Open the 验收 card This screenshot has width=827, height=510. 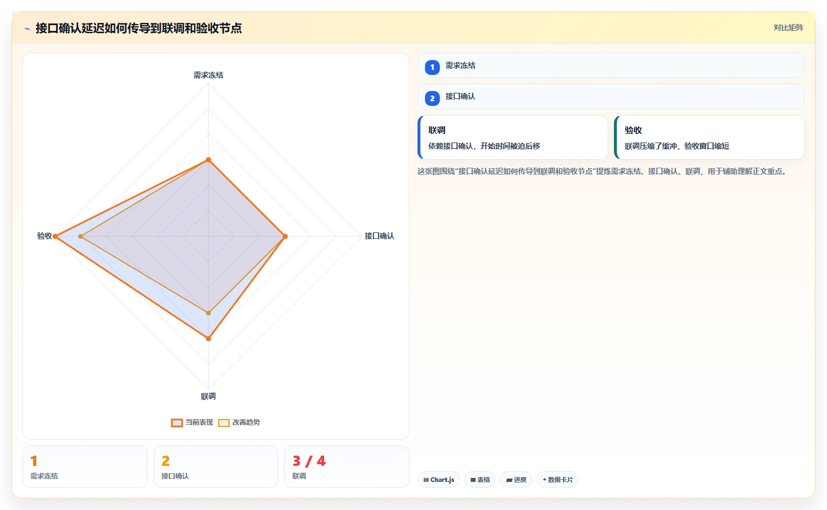(709, 137)
